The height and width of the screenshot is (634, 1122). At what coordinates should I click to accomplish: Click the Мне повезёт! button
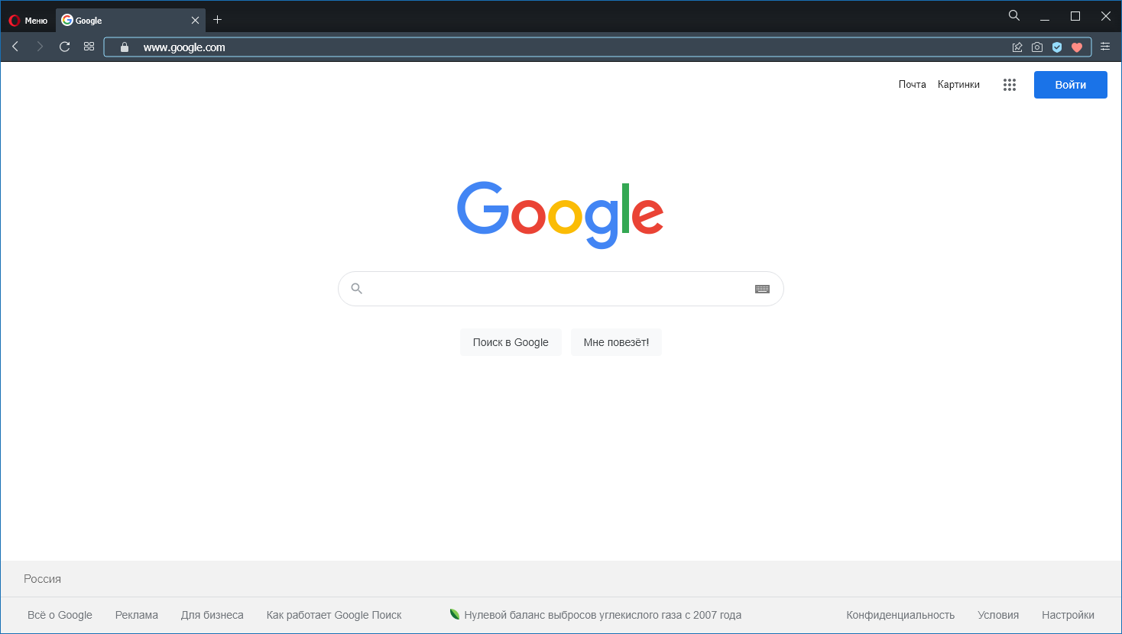(616, 342)
